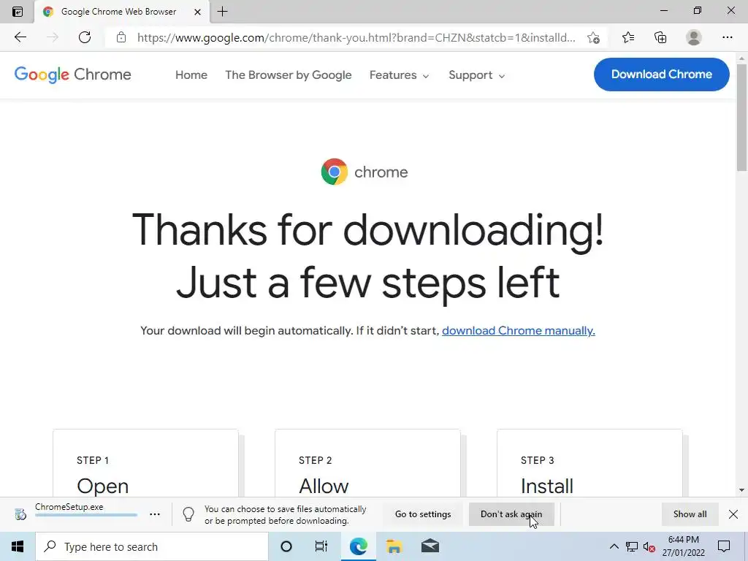Click the muted volume tray icon
Image resolution: width=748 pixels, height=561 pixels.
[649, 546]
